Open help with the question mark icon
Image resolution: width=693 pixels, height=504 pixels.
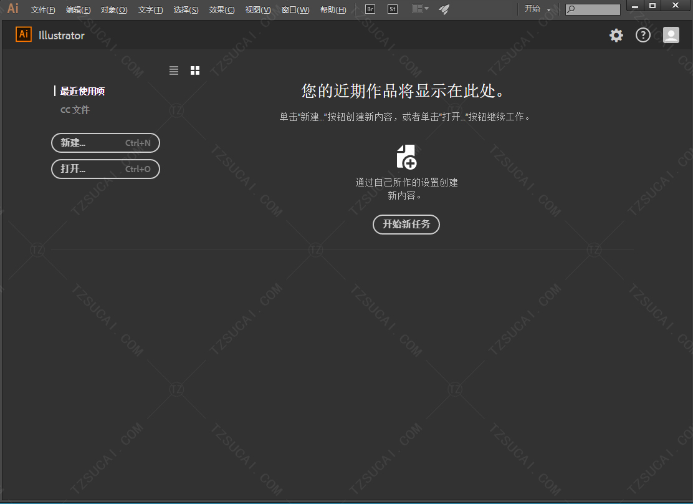643,35
